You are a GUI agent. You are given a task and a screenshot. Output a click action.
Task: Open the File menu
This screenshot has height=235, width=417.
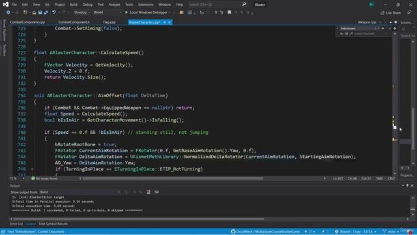(14, 5)
